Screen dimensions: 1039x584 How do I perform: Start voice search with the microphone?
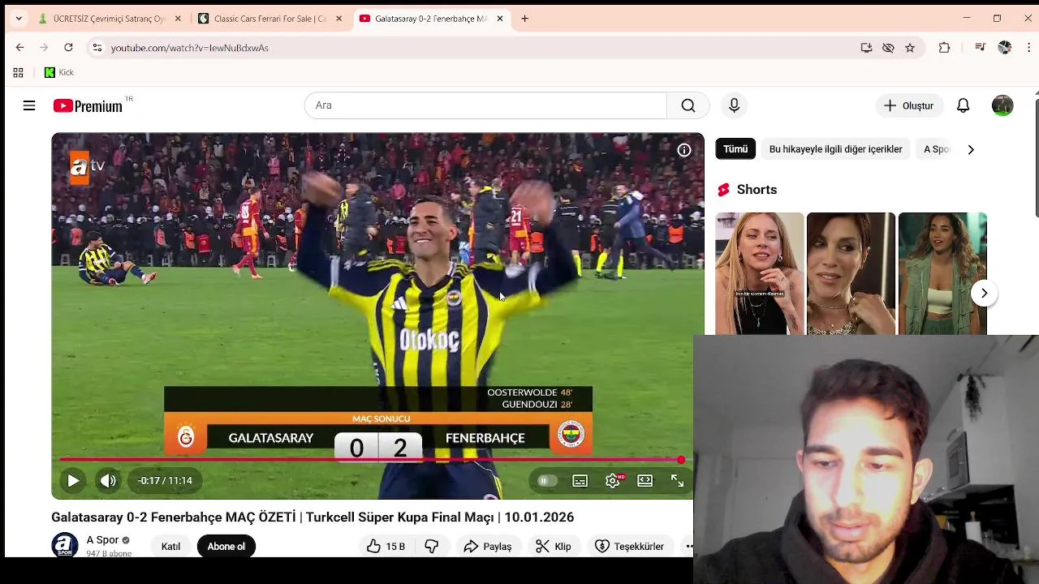[734, 105]
